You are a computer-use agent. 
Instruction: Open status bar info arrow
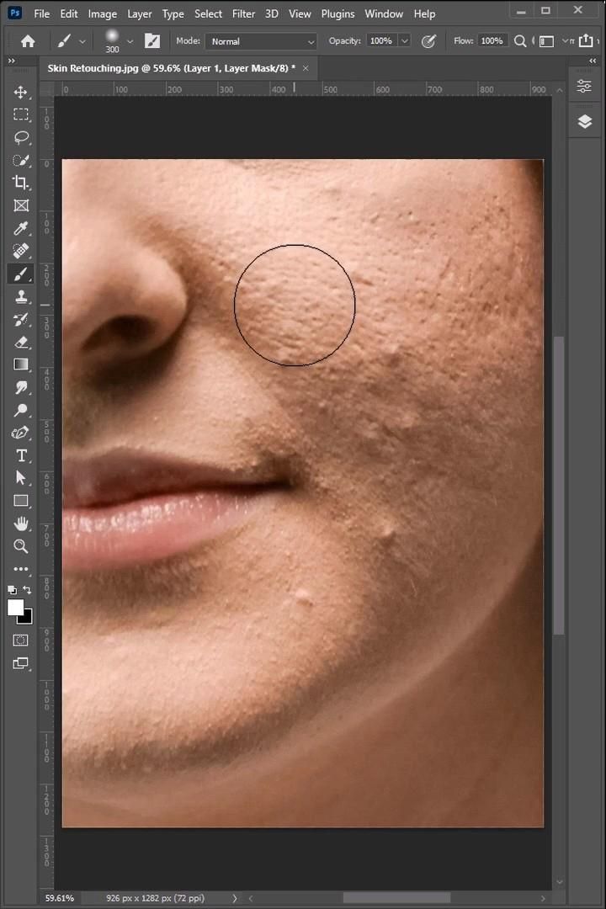pyautogui.click(x=234, y=898)
